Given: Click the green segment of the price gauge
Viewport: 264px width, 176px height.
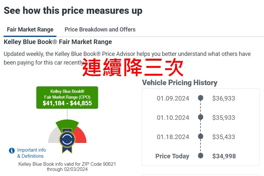Looking at the screenshot, I should pyautogui.click(x=67, y=124).
